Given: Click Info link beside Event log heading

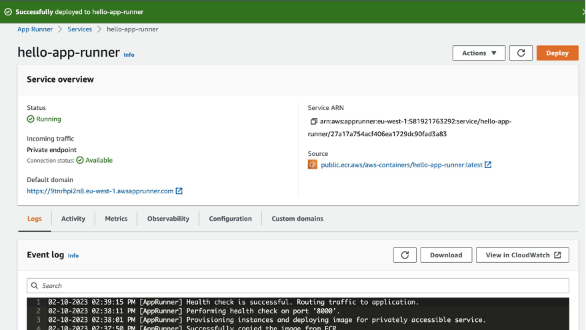Looking at the screenshot, I should (73, 255).
